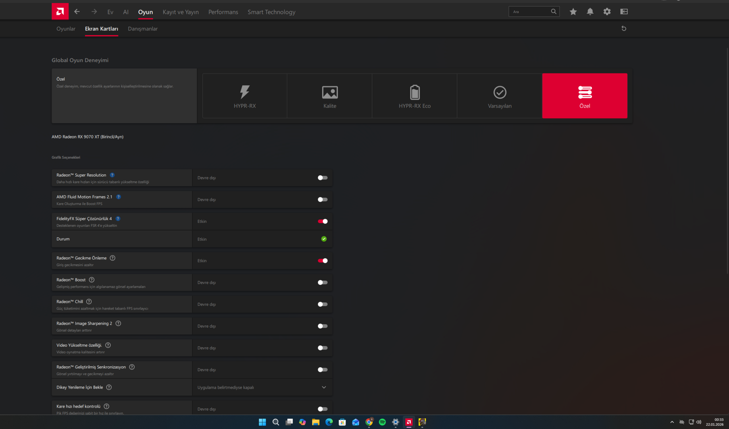Viewport: 729px width, 429px height.
Task: Open Google Chrome from the taskbar
Action: pyautogui.click(x=369, y=422)
